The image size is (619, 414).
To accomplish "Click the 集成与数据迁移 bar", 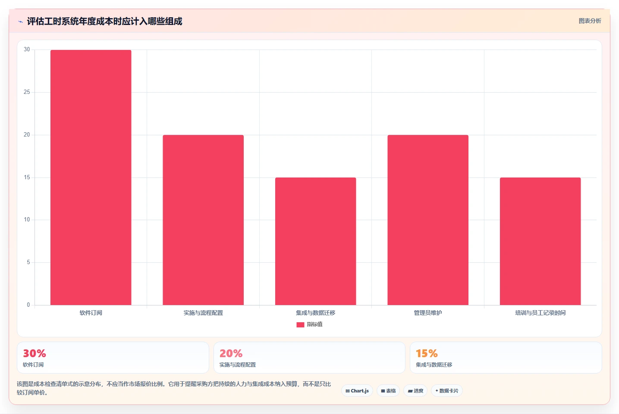I will click(x=316, y=241).
